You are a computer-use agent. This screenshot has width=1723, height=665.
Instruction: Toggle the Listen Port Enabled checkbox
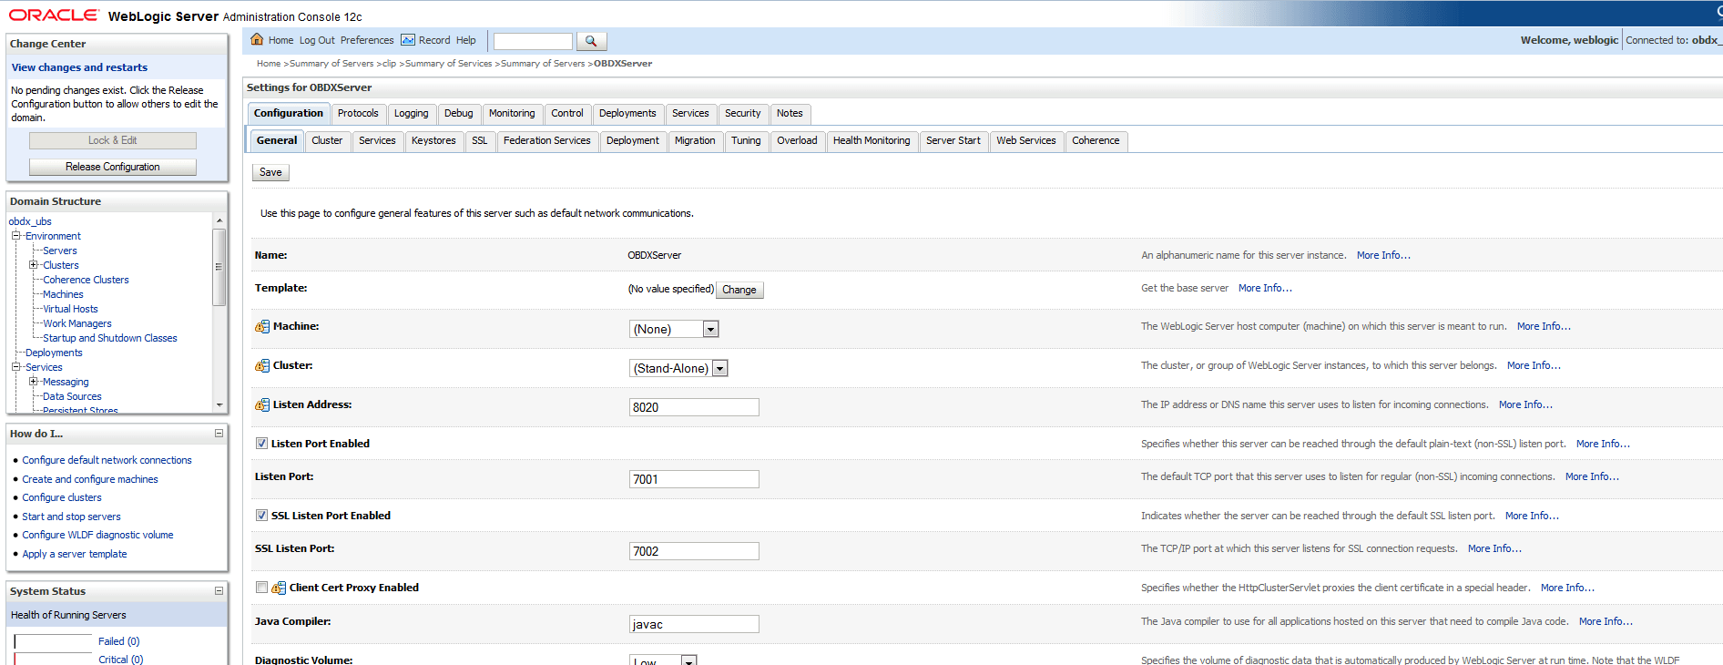pos(261,444)
